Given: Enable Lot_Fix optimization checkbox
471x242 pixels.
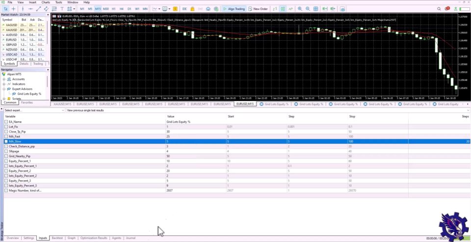Looking at the screenshot, I should [x=6, y=127].
